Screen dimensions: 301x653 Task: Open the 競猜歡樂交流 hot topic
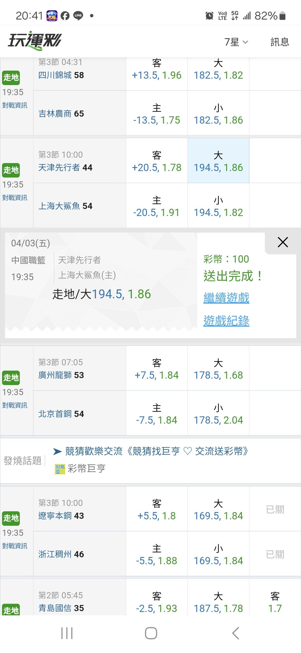(x=156, y=451)
